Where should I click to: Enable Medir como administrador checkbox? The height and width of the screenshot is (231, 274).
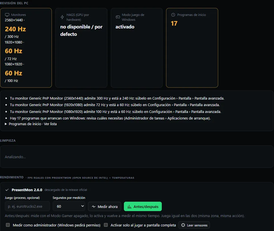(x=8, y=225)
